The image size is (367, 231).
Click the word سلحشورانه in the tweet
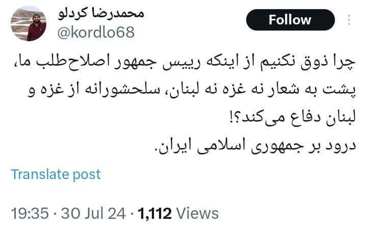pos(122,91)
